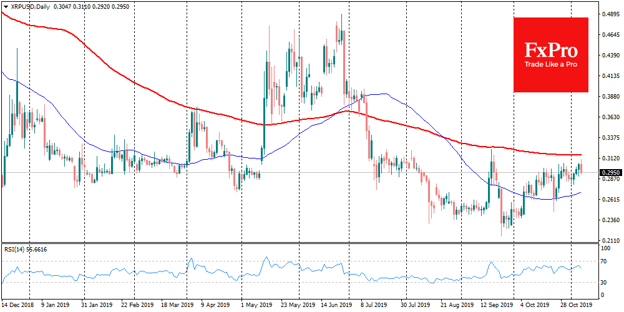Click the 0.3120 price axis label

click(609, 158)
